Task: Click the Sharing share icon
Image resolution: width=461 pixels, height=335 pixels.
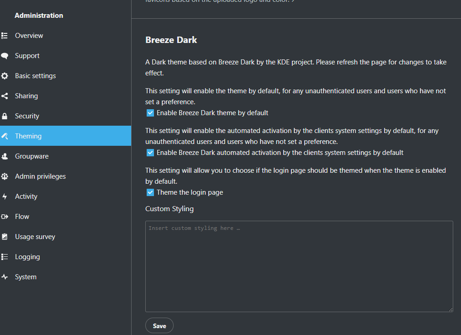Action: pyautogui.click(x=5, y=96)
